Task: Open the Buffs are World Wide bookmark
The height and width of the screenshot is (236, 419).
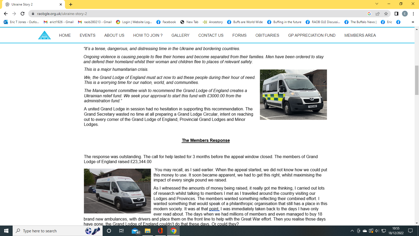Action: (x=245, y=22)
